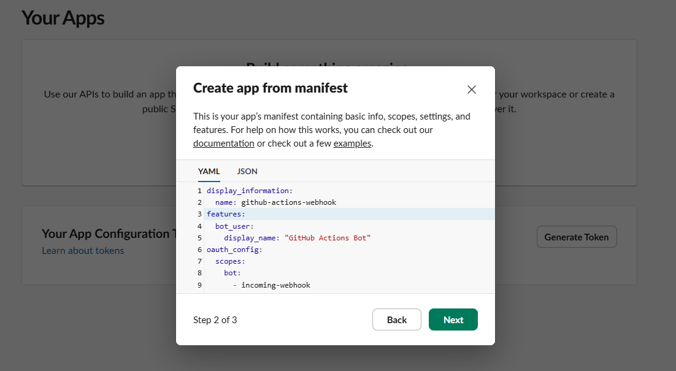Switch to the JSON tab
Image resolution: width=676 pixels, height=371 pixels.
(247, 172)
